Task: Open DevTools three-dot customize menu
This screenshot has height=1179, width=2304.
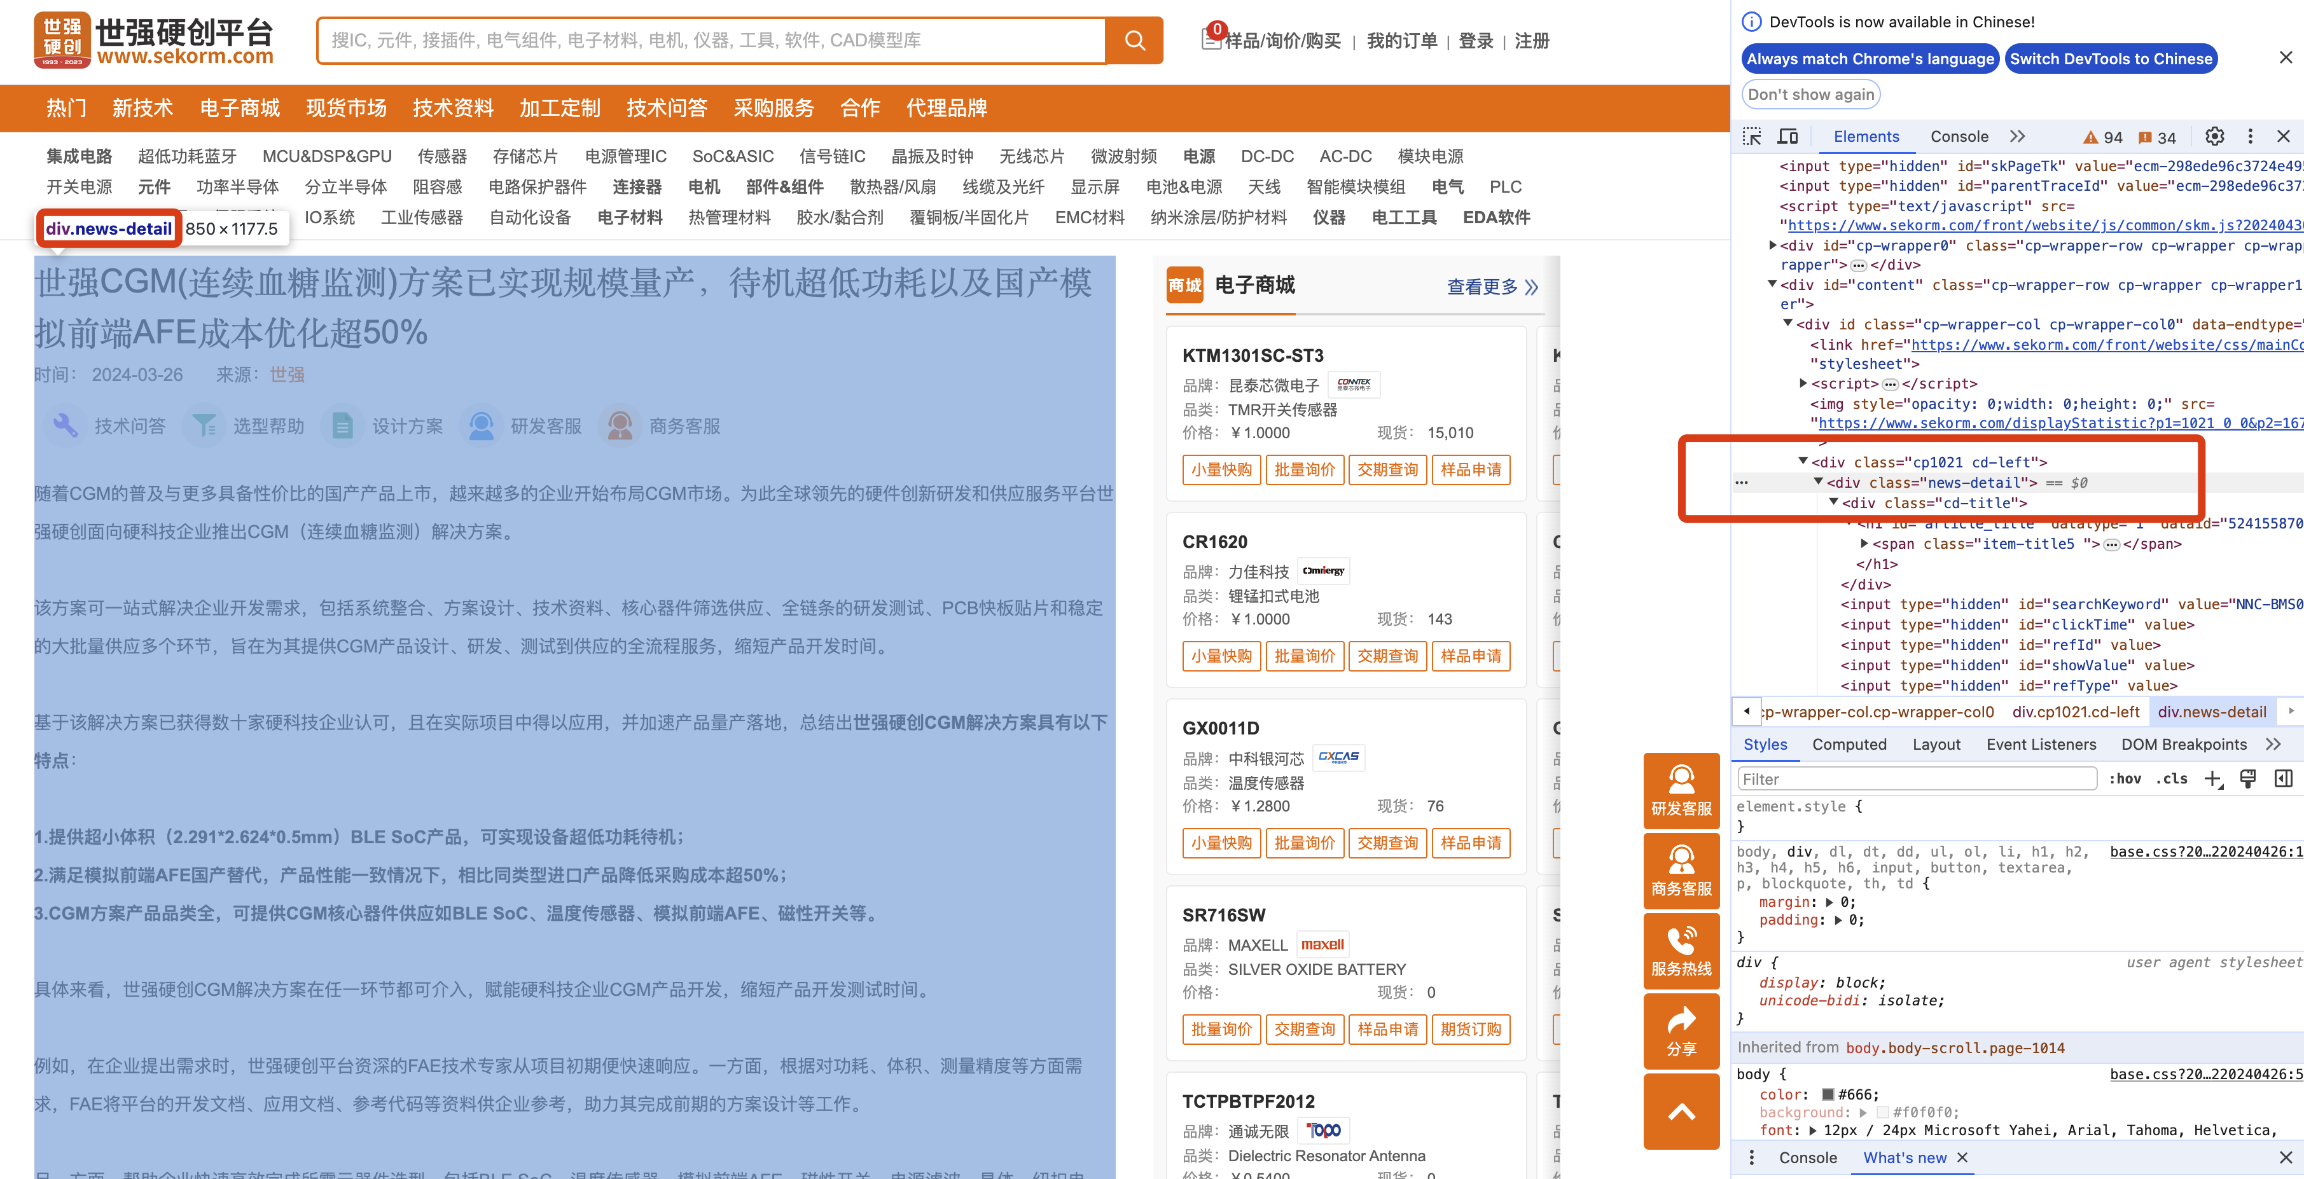Action: tap(2251, 137)
